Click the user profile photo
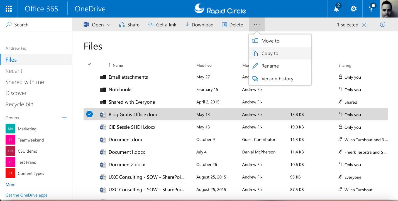 389,9
